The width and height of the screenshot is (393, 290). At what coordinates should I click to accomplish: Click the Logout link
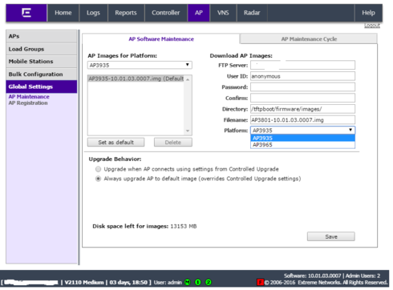[x=372, y=26]
